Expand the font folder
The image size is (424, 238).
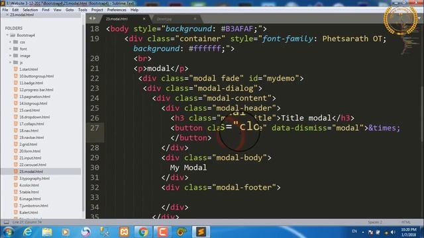pos(11,48)
